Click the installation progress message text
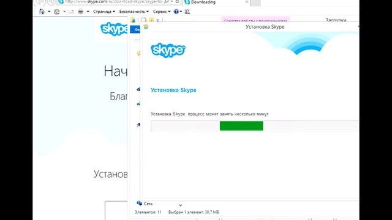The height and width of the screenshot is (220, 392). (209, 114)
